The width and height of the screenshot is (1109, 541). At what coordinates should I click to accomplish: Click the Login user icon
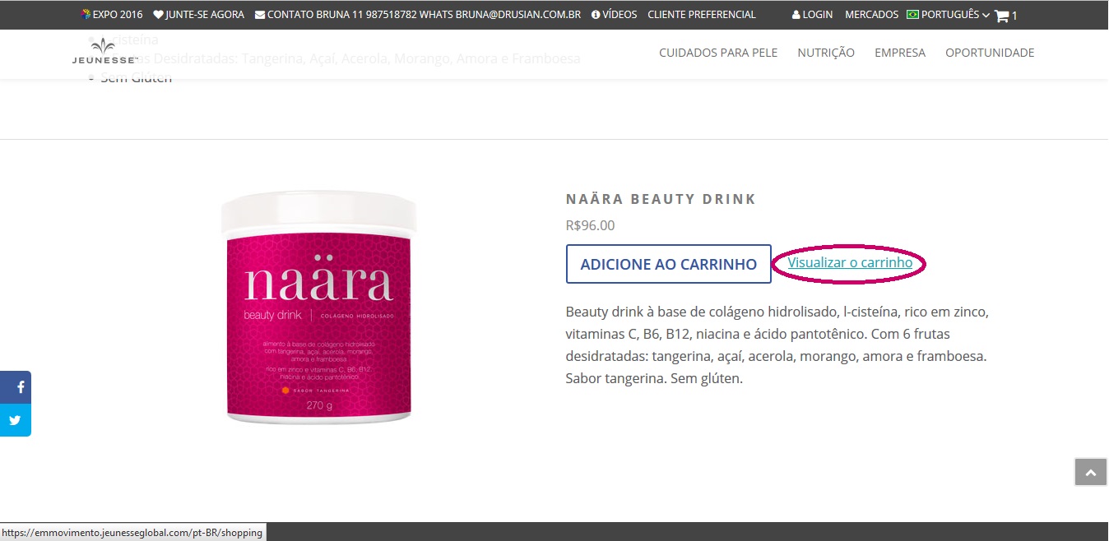coord(796,15)
